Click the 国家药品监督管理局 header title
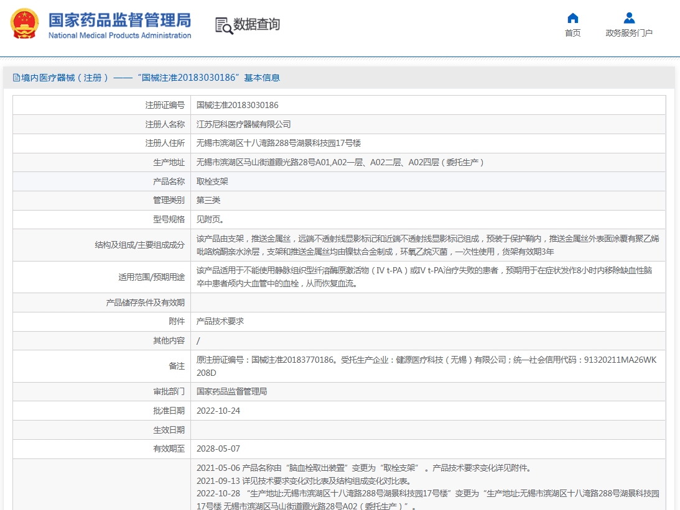Image resolution: width=680 pixels, height=510 pixels. [x=119, y=20]
